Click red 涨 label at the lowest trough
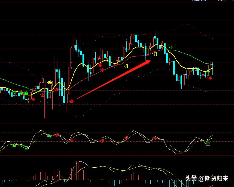Screen dimensions: 234x187 (x=71, y=101)
